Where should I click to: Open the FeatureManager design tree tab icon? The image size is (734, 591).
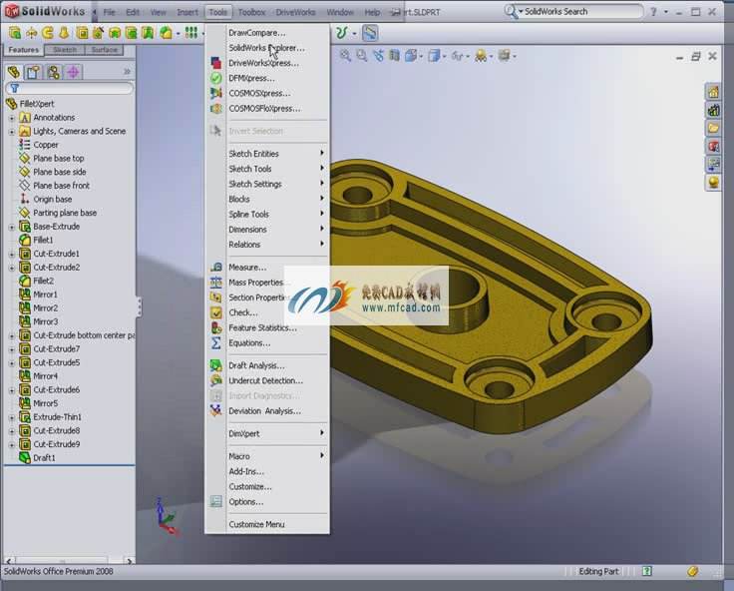point(14,72)
